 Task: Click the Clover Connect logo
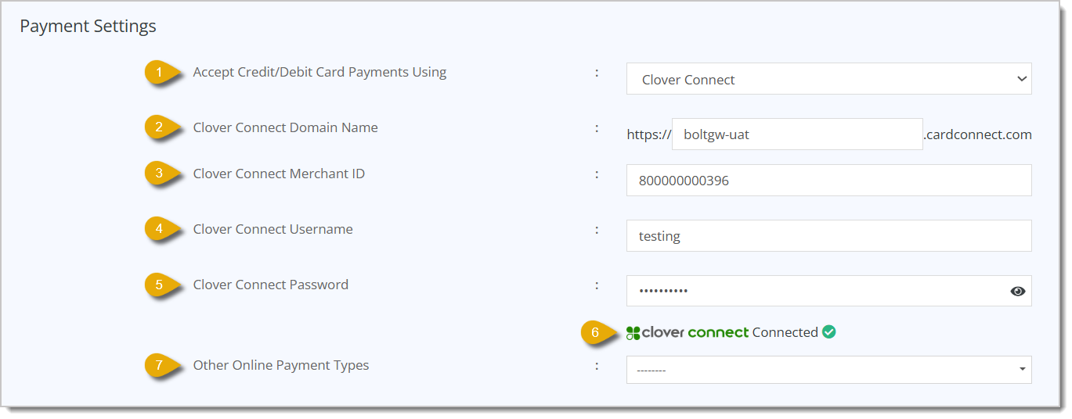pyautogui.click(x=688, y=333)
